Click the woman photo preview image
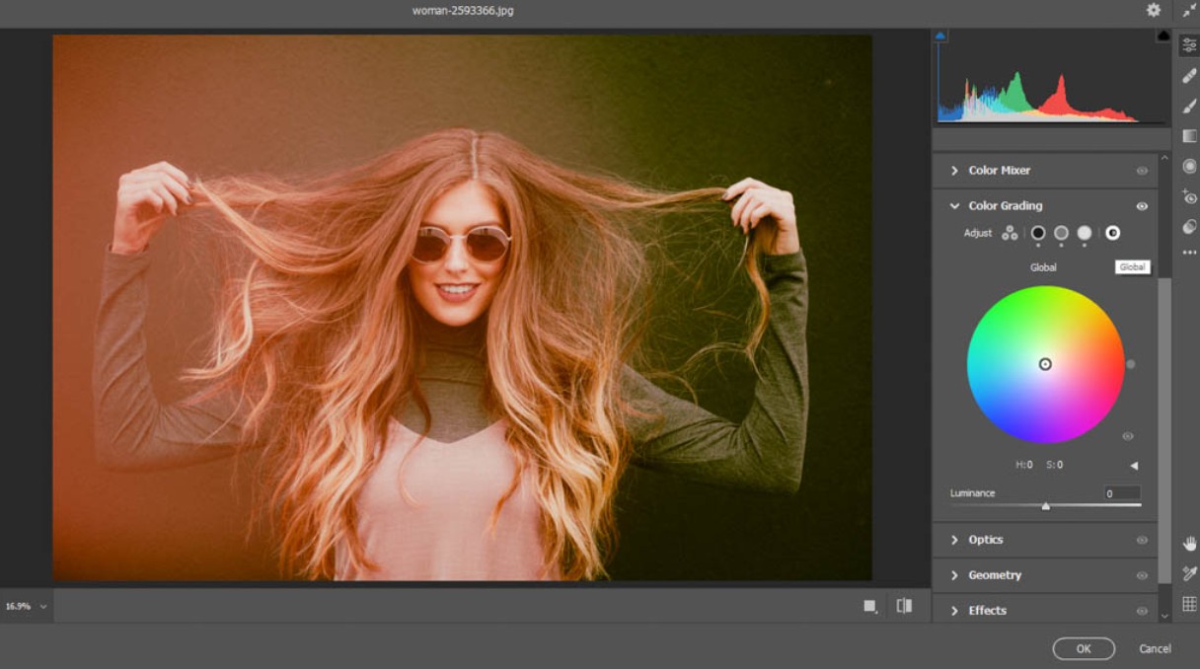 (462, 308)
